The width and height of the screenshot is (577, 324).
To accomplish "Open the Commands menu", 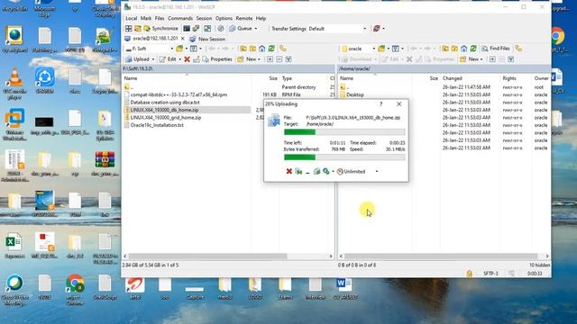I will [x=180, y=18].
